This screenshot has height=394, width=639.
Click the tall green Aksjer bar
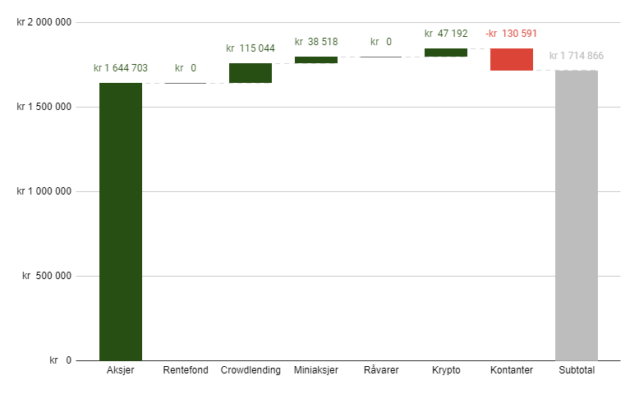[121, 222]
